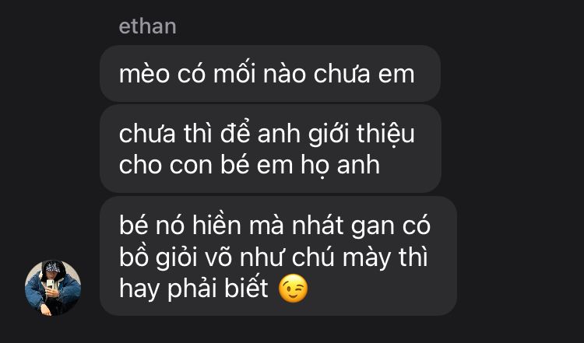Click the text 'hay phải biết'

click(193, 289)
